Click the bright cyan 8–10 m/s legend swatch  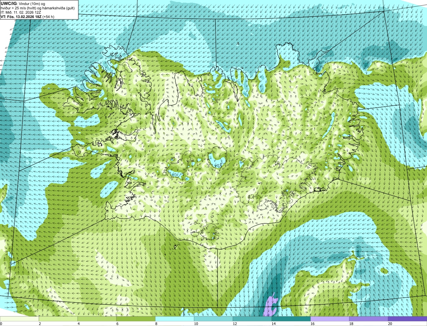(x=175, y=319)
